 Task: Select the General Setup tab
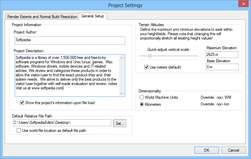pyautogui.click(x=92, y=16)
